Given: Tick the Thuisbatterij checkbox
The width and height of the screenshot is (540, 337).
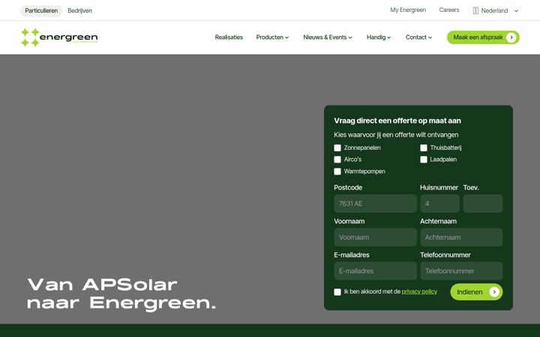Looking at the screenshot, I should click(x=424, y=148).
